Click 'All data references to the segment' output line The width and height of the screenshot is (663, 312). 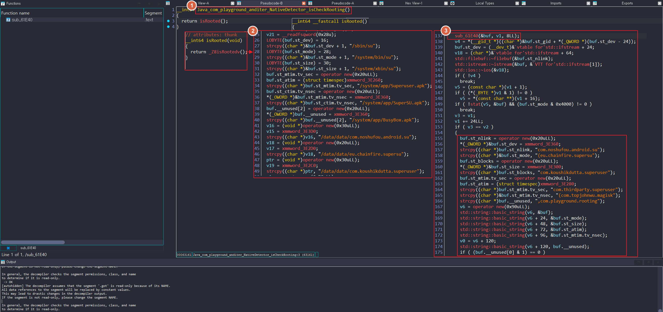[66, 290]
